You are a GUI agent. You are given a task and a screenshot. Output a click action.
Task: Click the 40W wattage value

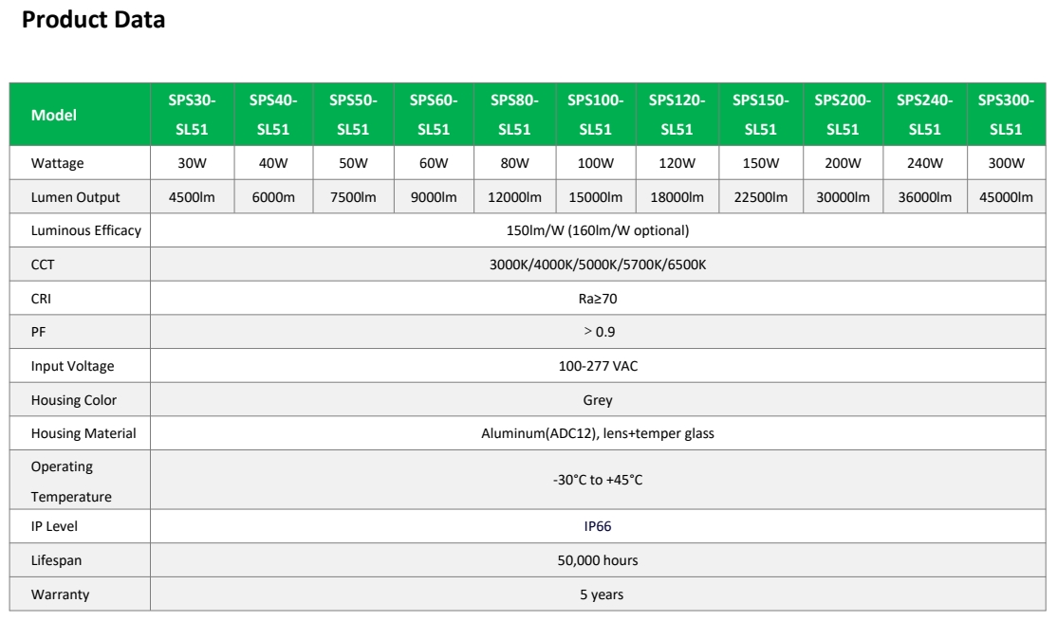[x=272, y=163]
